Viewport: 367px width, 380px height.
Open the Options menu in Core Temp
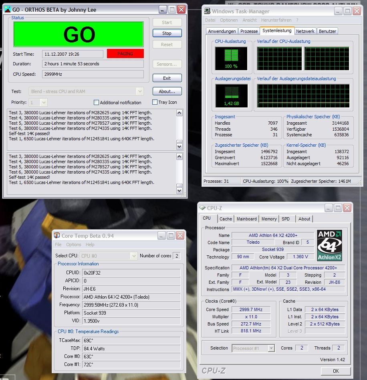click(74, 245)
